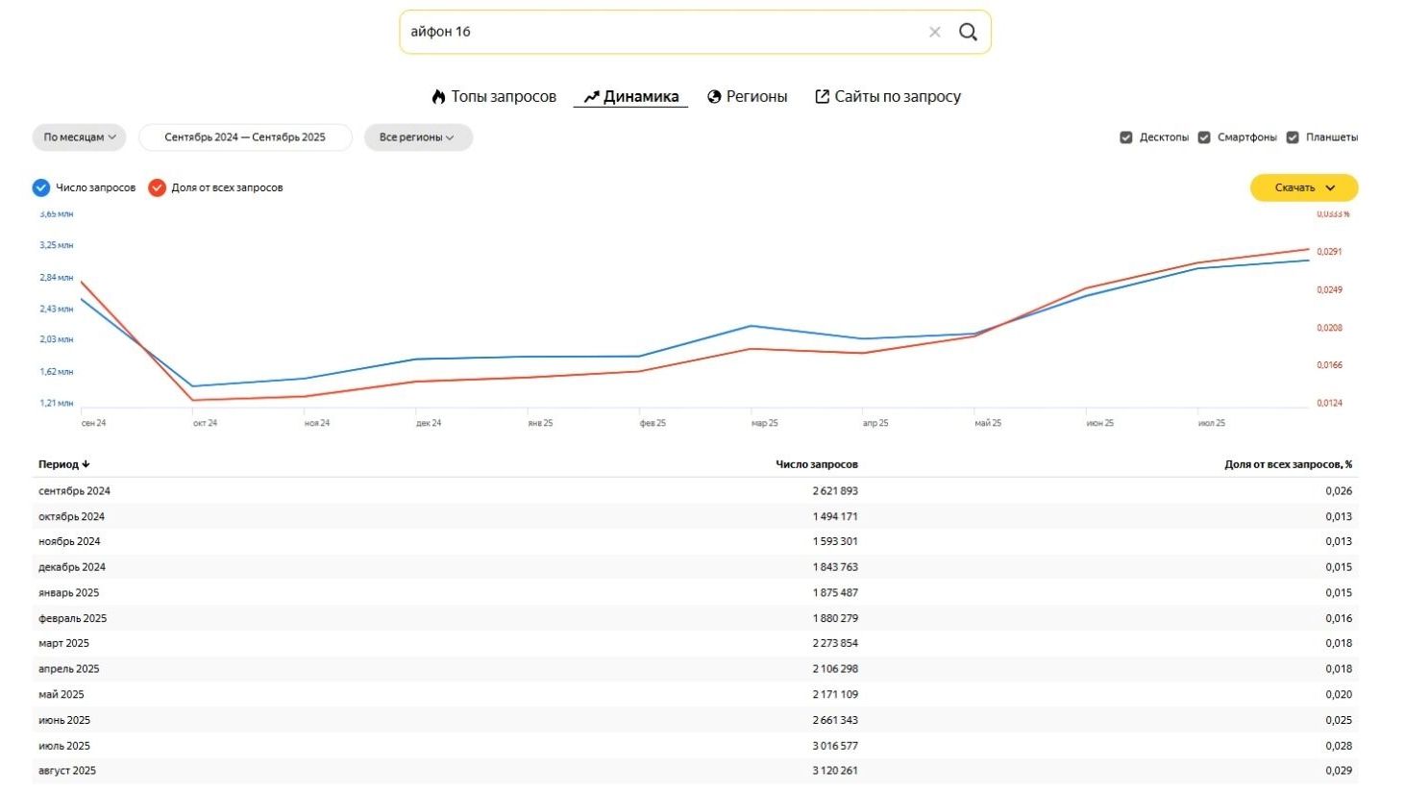Open the По месяцам grouping dropdown
The image size is (1405, 794).
coord(79,137)
